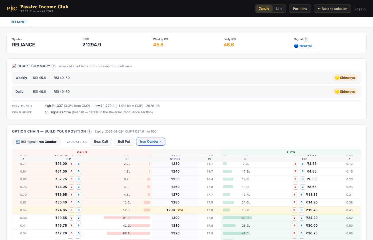The image size is (373, 240).
Task: Sell the 1320 strike call
Action: coord(71,233)
